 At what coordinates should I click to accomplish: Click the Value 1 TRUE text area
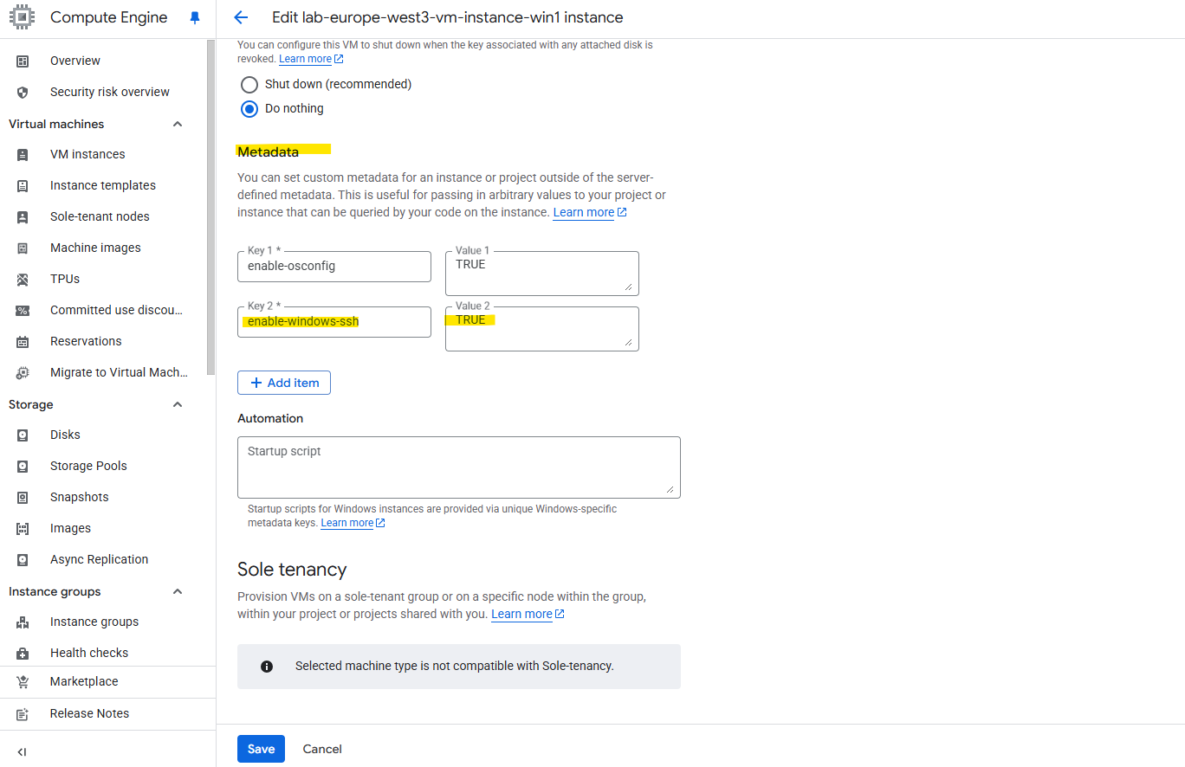click(x=542, y=274)
